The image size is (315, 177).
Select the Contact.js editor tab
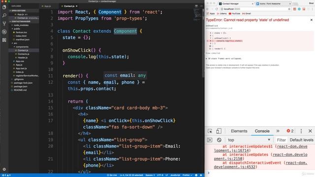(x=69, y=6)
